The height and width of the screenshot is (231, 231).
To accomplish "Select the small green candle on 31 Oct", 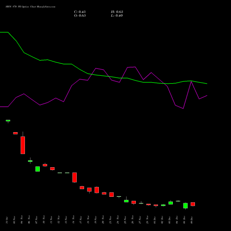I will pyautogui.click(x=8, y=121).
